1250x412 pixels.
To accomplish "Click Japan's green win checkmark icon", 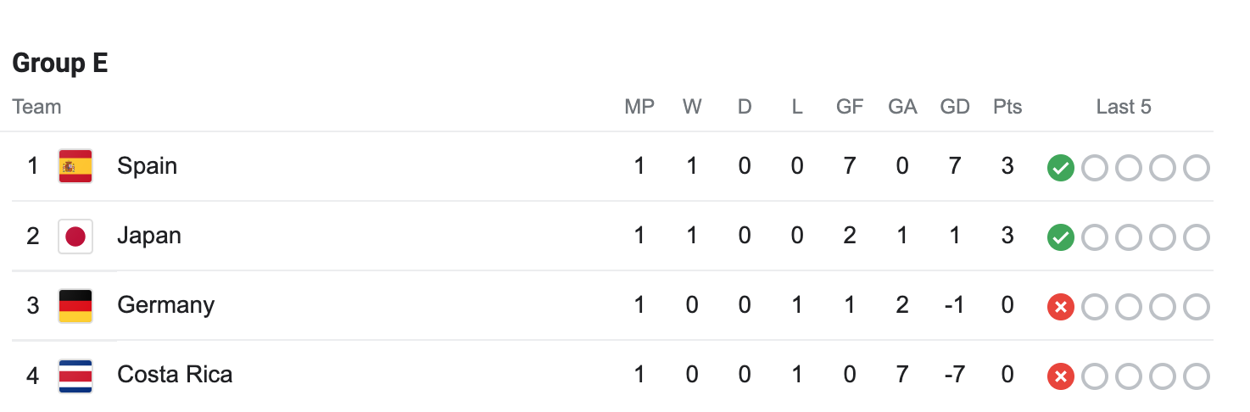I will (x=1060, y=237).
